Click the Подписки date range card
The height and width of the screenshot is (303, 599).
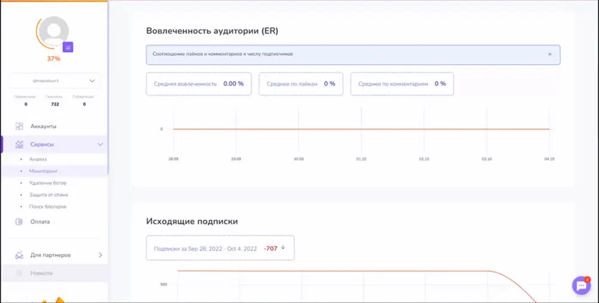pyautogui.click(x=220, y=248)
